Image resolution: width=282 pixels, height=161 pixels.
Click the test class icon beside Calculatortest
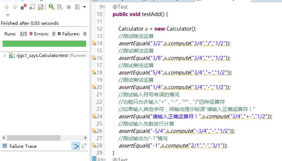pos(12,55)
